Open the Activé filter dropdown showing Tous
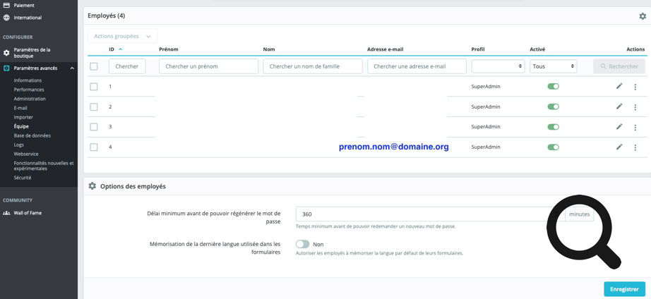This screenshot has width=651, height=299. pos(553,66)
